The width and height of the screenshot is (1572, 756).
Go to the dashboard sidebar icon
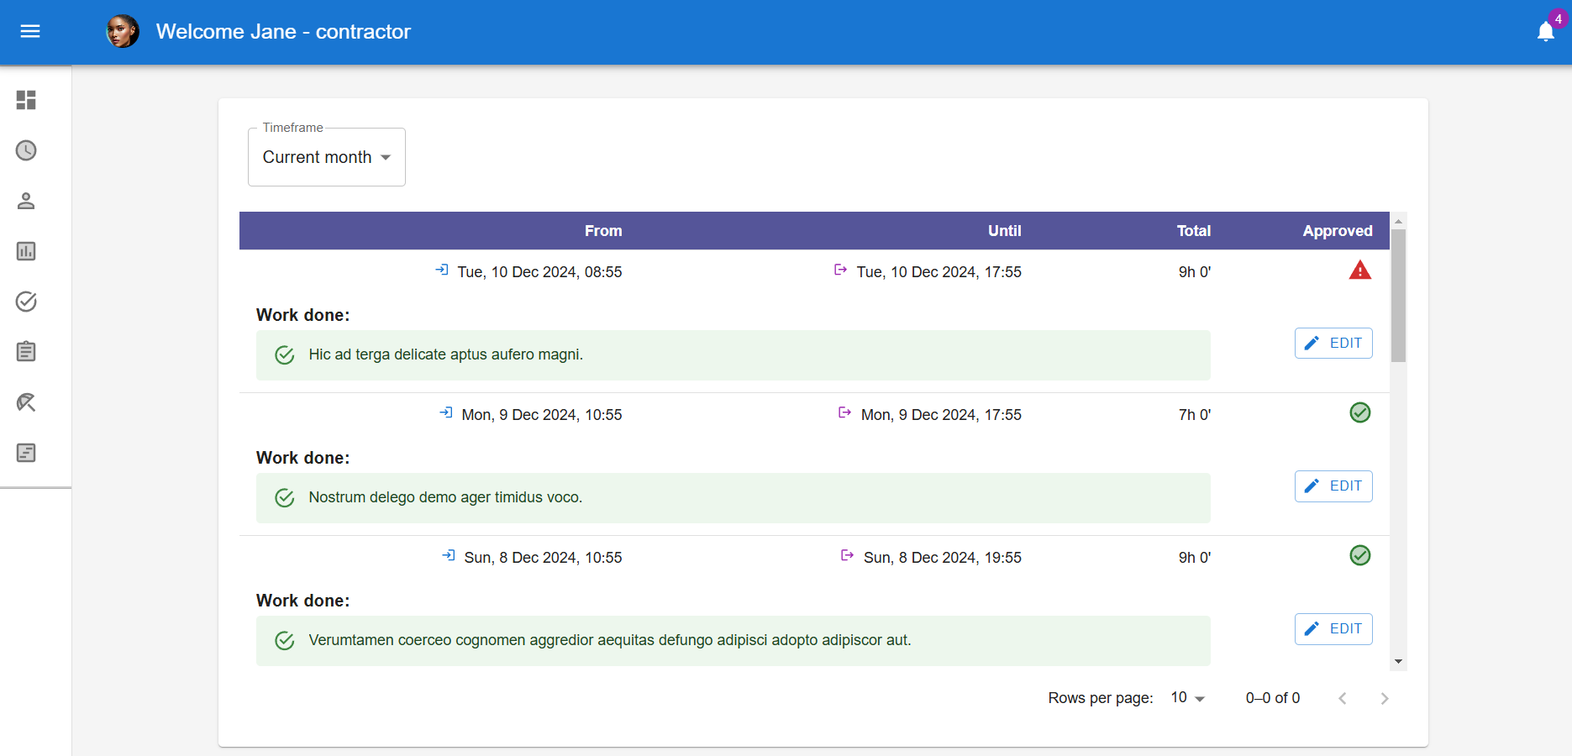(x=26, y=100)
